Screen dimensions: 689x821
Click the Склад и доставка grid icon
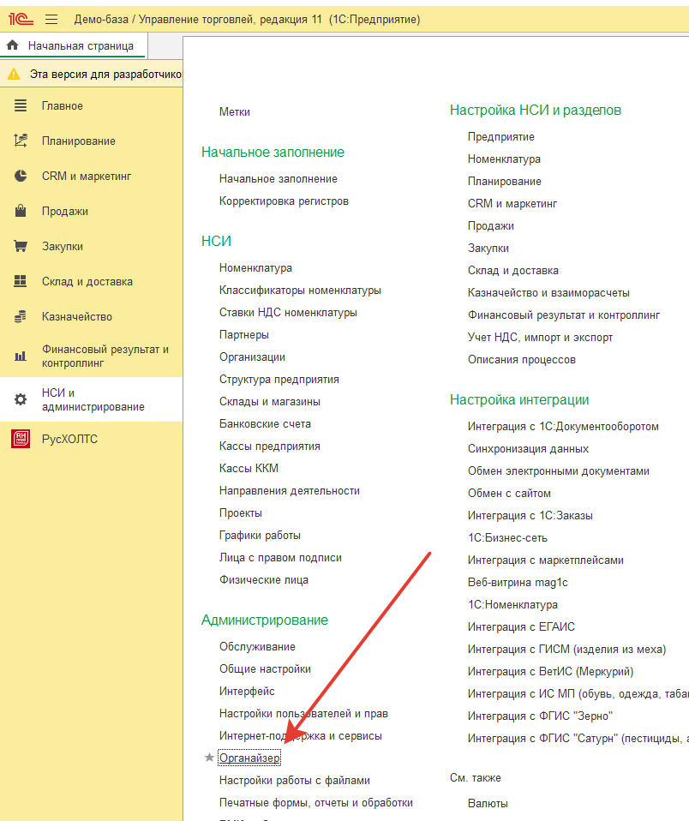(x=21, y=281)
